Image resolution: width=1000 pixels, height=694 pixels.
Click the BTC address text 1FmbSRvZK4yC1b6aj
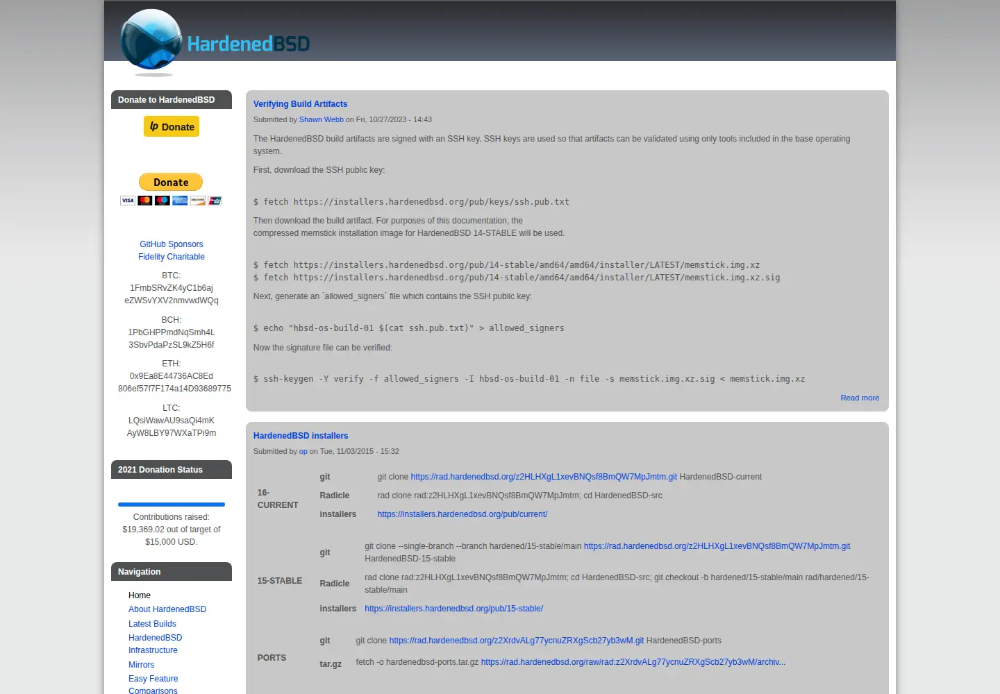[172, 288]
